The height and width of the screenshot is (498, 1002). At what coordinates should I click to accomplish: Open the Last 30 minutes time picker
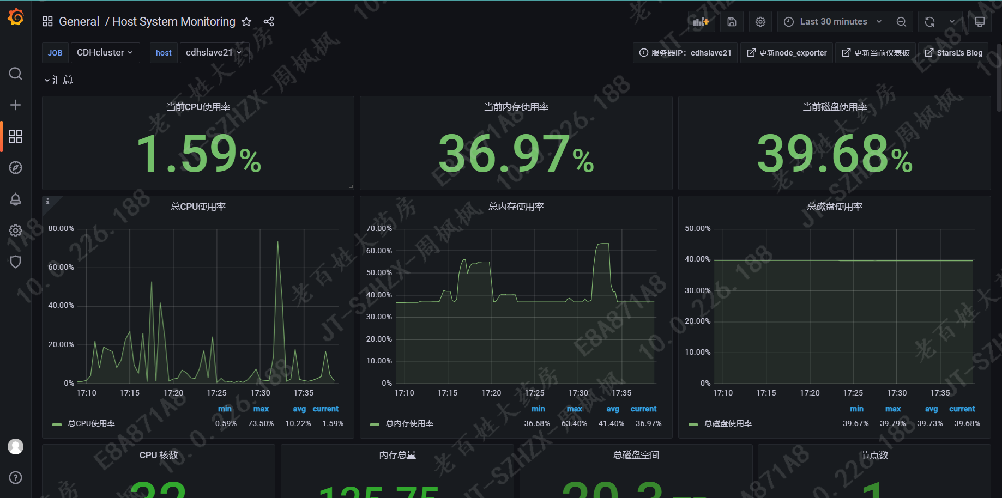834,22
